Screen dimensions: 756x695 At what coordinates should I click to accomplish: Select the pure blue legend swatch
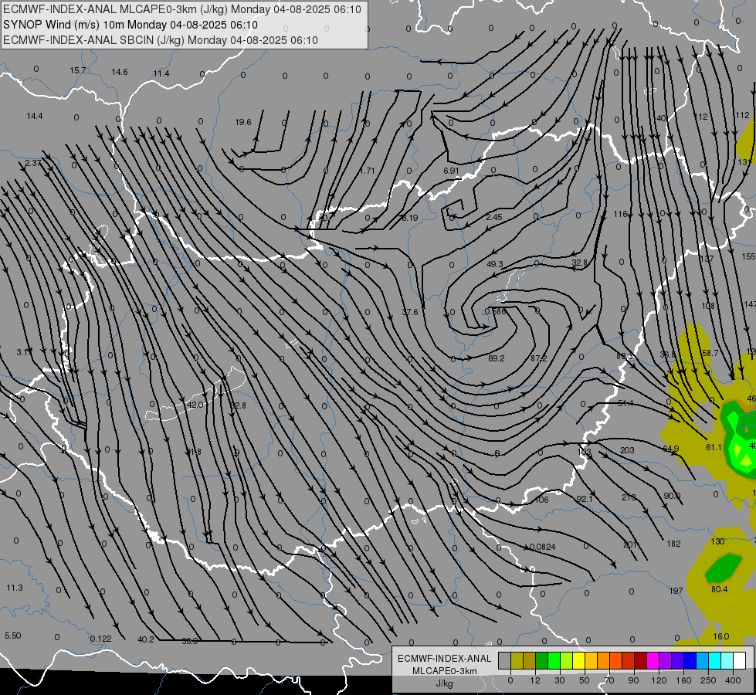[x=690, y=660]
